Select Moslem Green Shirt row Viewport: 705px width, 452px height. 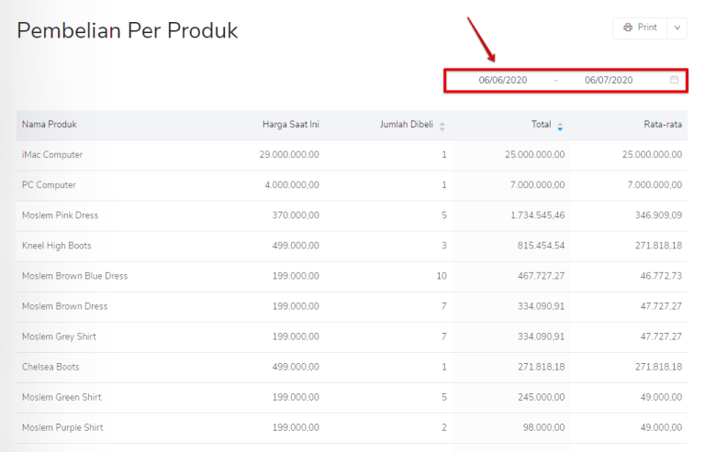[x=62, y=397]
